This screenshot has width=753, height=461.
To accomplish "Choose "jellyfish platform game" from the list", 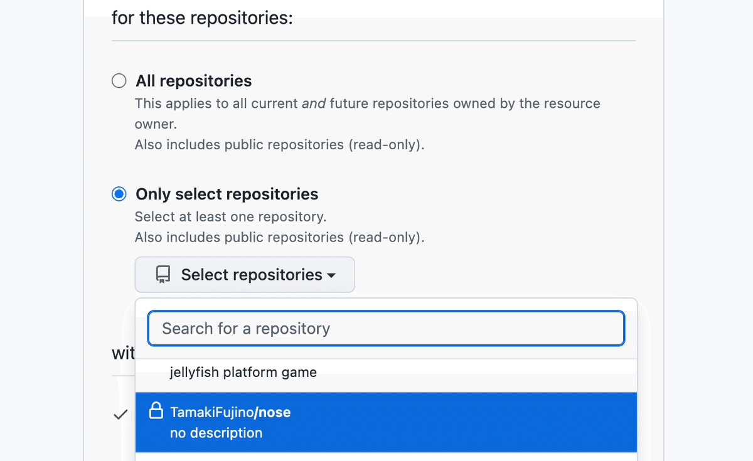I will [243, 372].
